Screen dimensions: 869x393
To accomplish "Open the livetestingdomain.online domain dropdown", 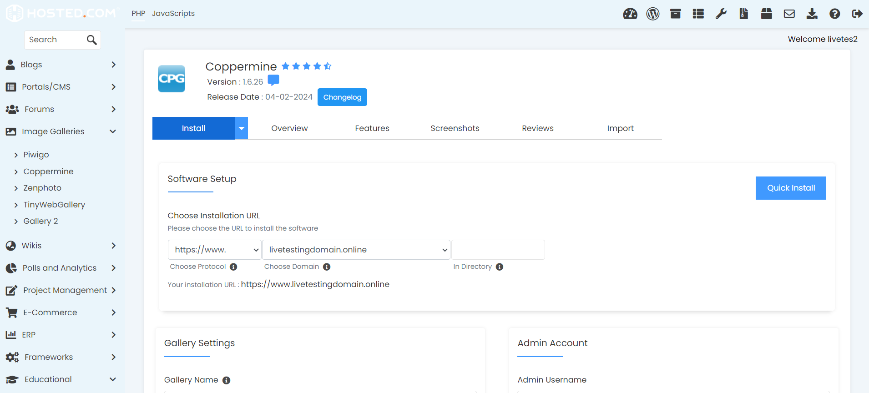I will (356, 250).
